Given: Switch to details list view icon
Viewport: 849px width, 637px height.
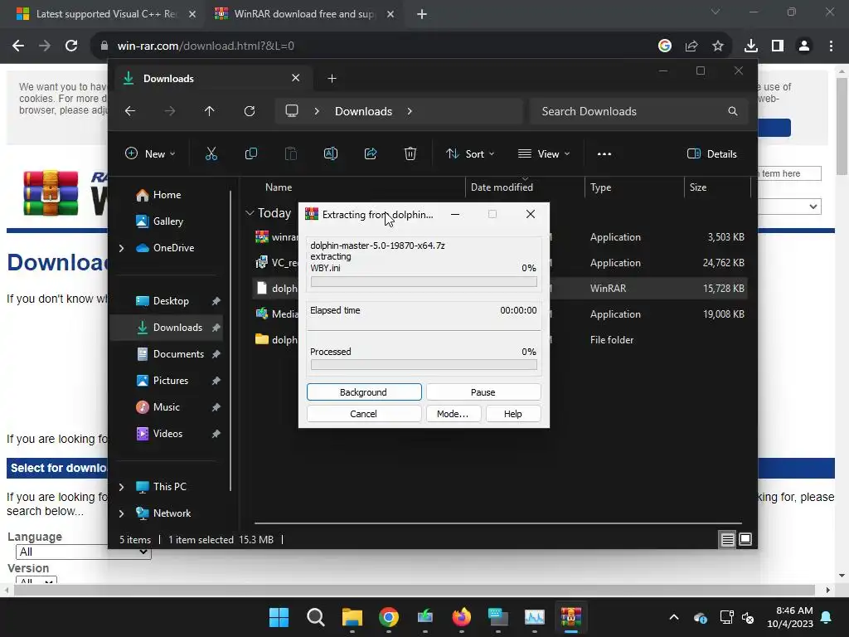Looking at the screenshot, I should (x=727, y=539).
